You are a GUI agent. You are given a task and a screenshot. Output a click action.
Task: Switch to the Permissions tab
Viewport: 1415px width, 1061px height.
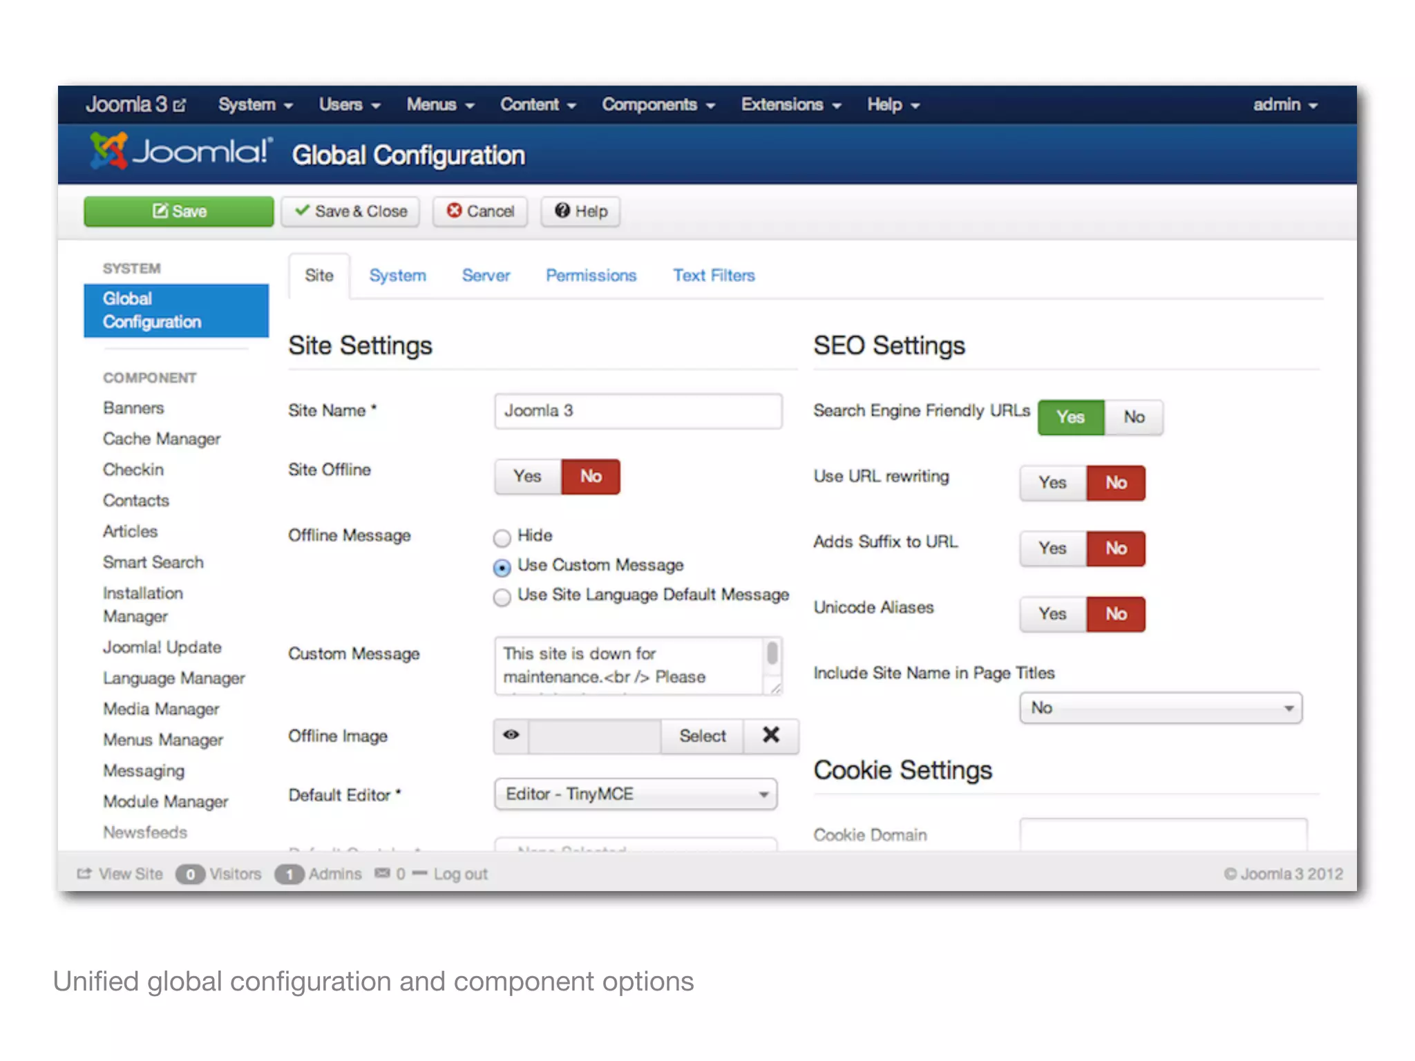[x=591, y=275]
